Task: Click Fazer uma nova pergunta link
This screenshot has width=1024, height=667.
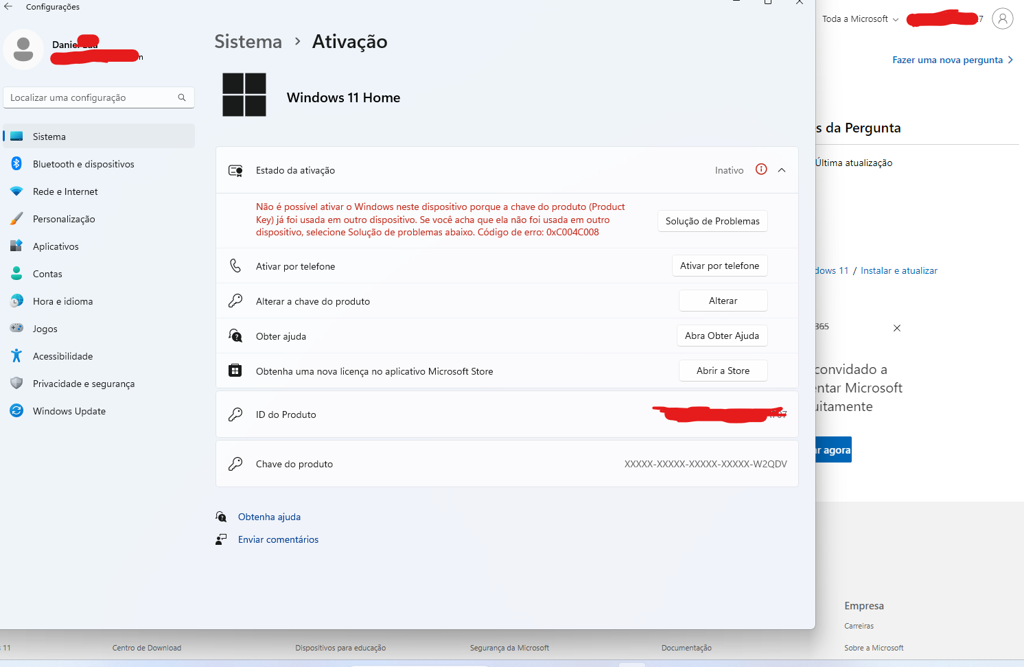Action: coord(953,60)
